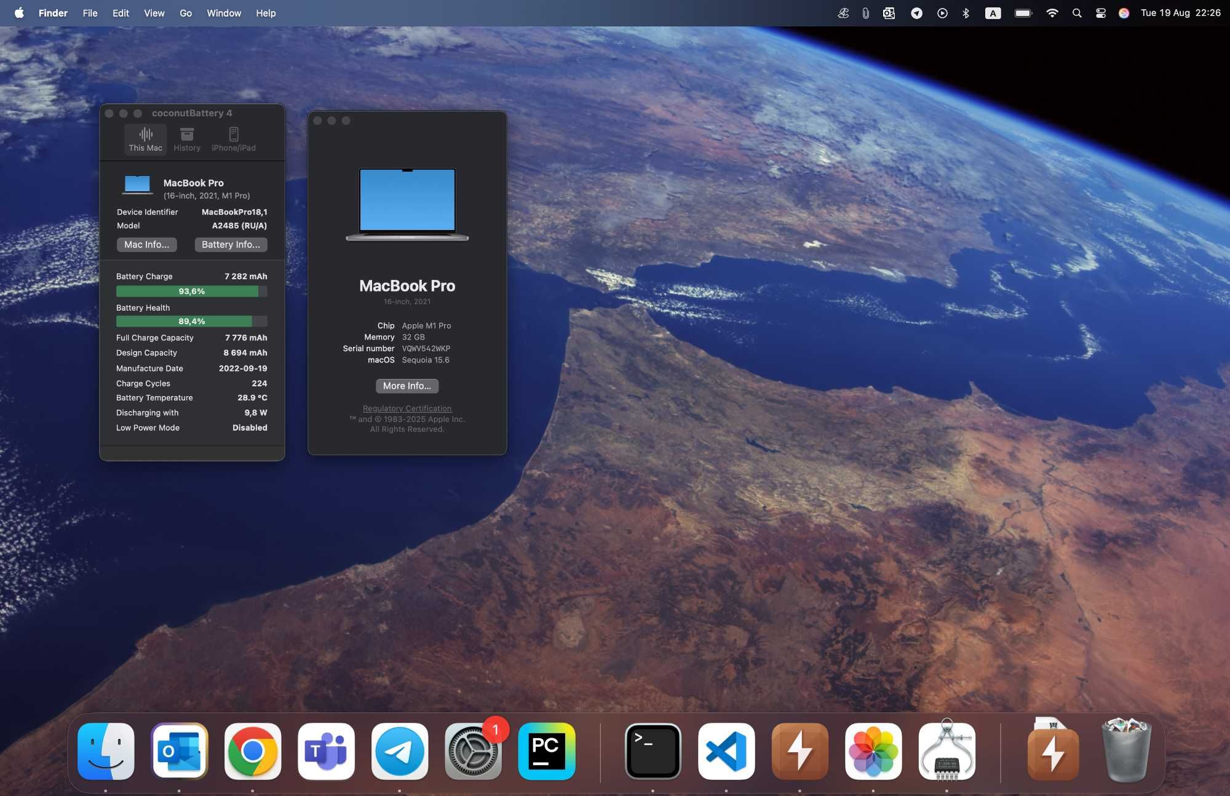Click the coconutBattery 4 window title
The image size is (1230, 796).
pyautogui.click(x=192, y=113)
